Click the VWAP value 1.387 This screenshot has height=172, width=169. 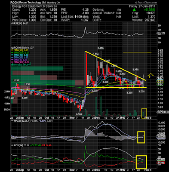tap(85, 20)
